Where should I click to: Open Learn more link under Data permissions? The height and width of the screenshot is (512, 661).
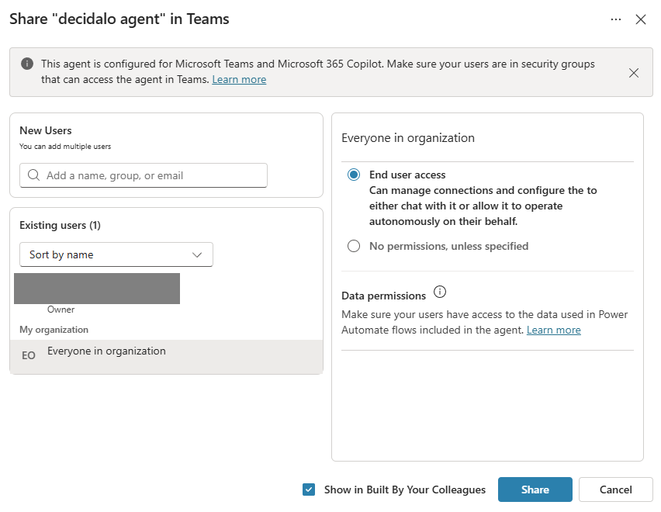(x=553, y=330)
